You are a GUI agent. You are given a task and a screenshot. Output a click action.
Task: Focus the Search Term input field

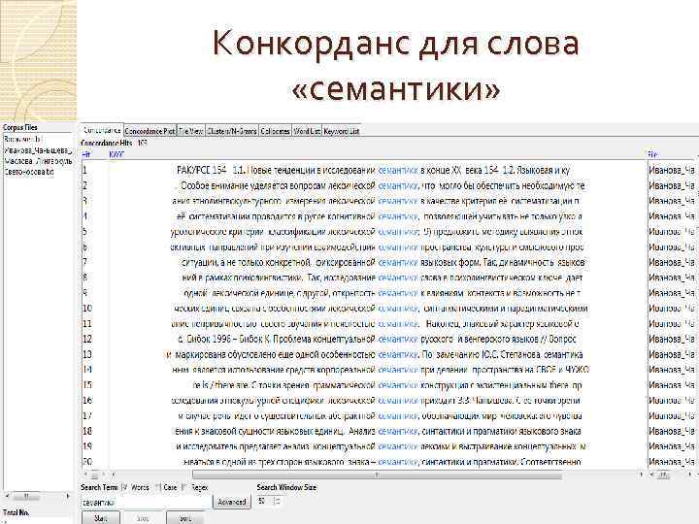coord(147,503)
